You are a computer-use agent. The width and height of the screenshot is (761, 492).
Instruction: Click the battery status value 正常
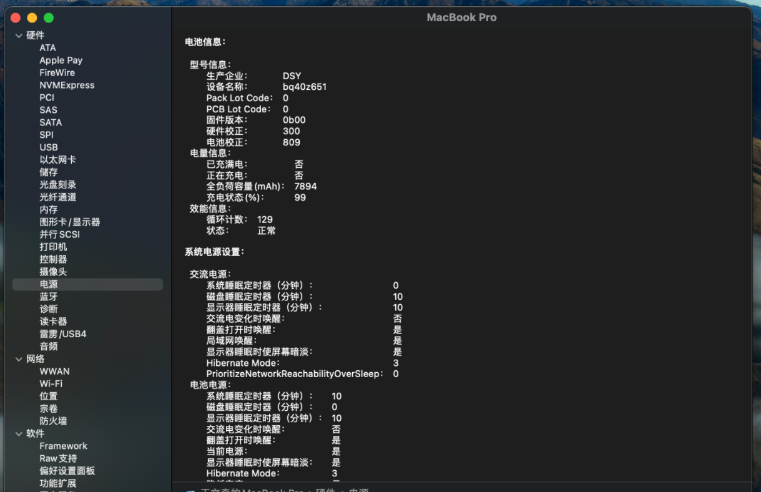pyautogui.click(x=267, y=230)
